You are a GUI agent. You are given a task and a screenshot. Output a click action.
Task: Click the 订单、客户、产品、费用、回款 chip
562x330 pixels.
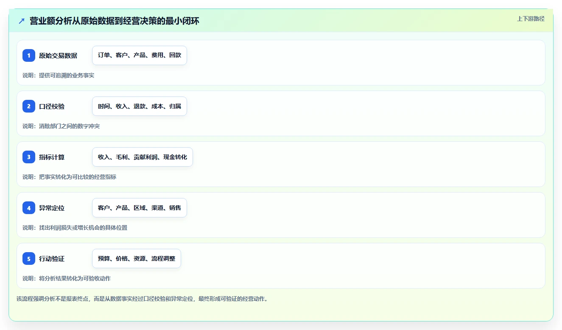[140, 55]
